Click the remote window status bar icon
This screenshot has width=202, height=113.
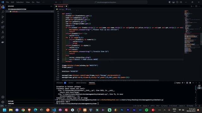pyautogui.click(x=2, y=106)
